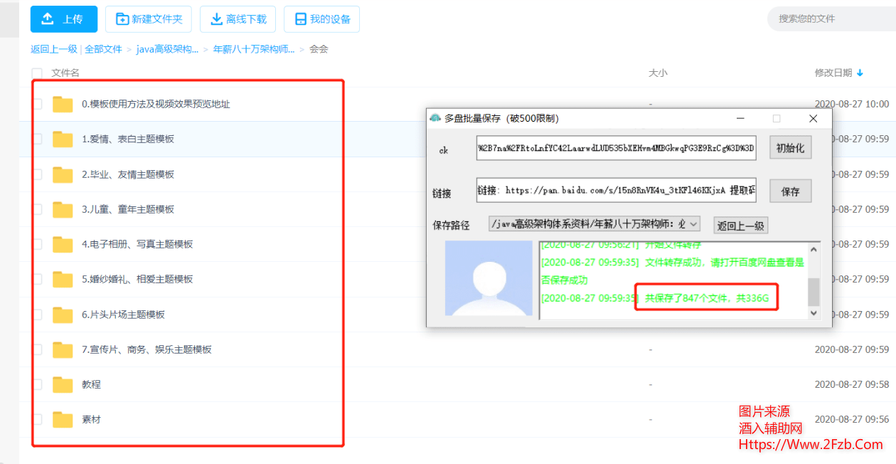Open the 保存路径 dropdown list
Screen dimensions: 896x464
[694, 224]
